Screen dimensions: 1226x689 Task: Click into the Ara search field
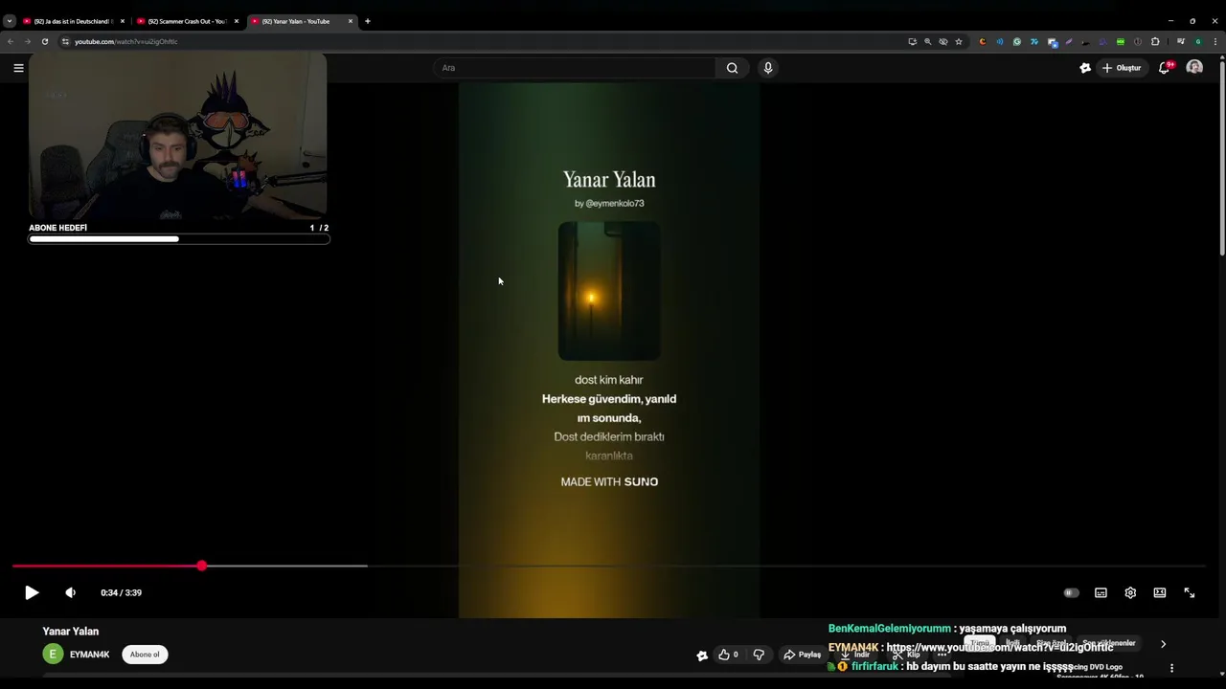click(x=575, y=68)
